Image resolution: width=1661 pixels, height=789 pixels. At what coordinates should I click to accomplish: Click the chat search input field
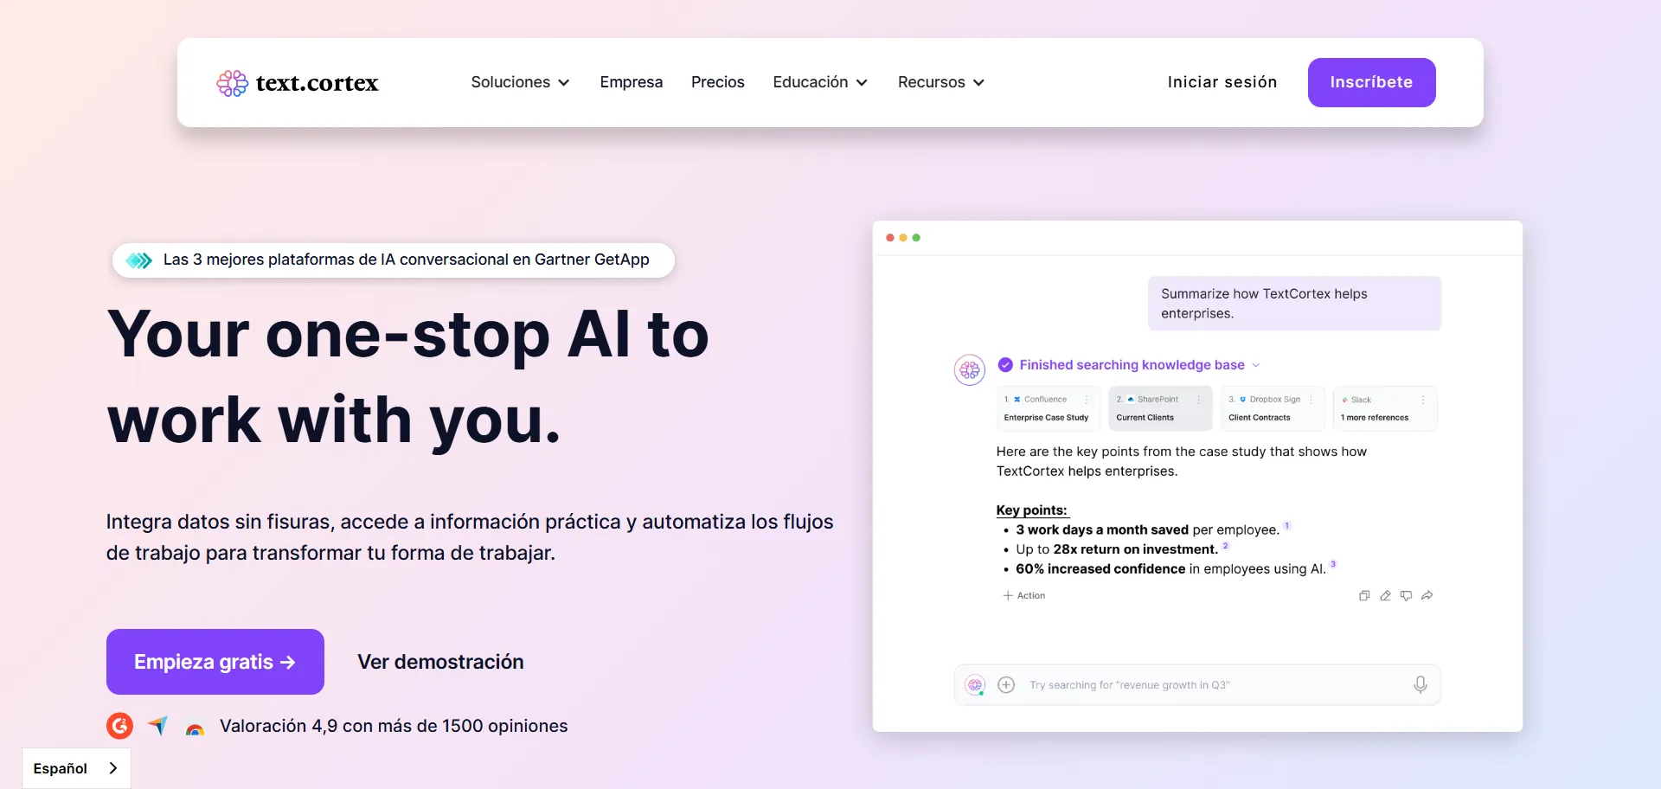click(1197, 685)
